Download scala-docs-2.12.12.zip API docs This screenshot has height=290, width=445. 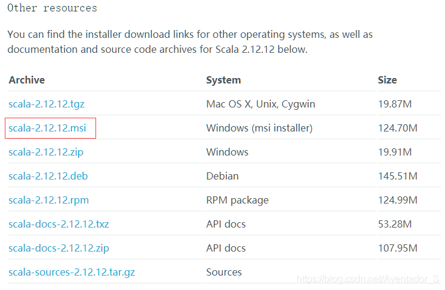(x=59, y=248)
